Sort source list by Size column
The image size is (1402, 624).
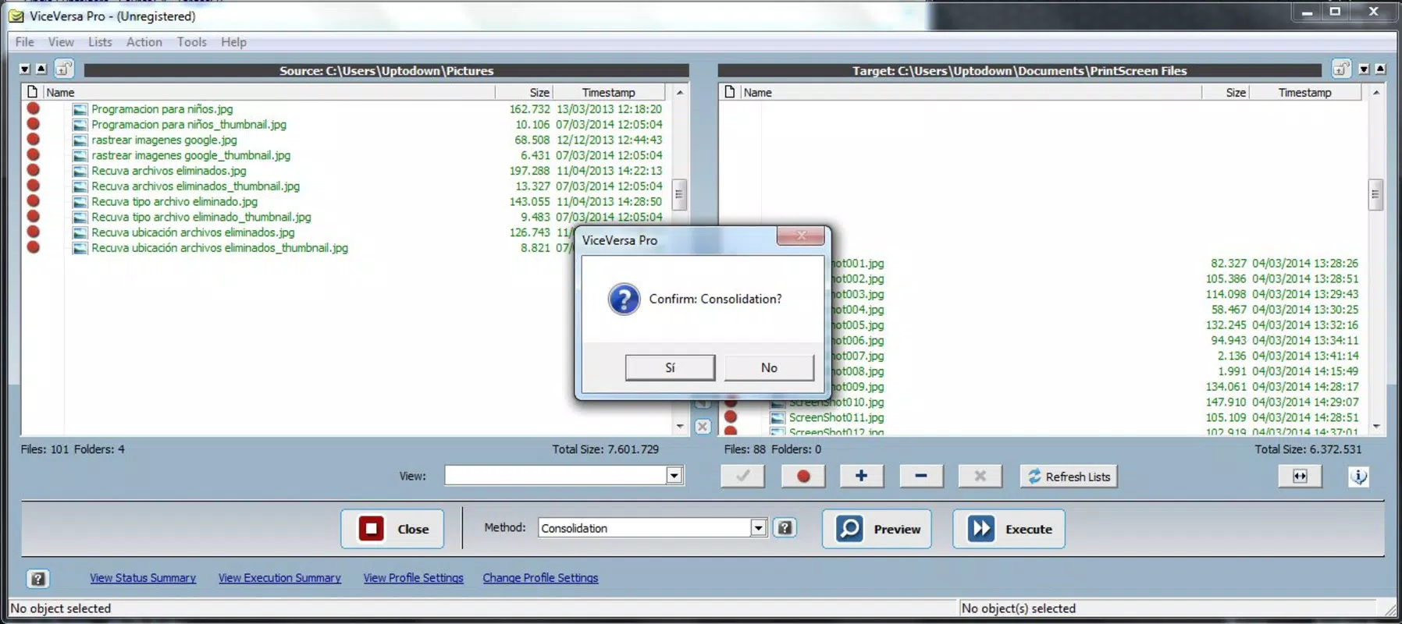pos(524,92)
